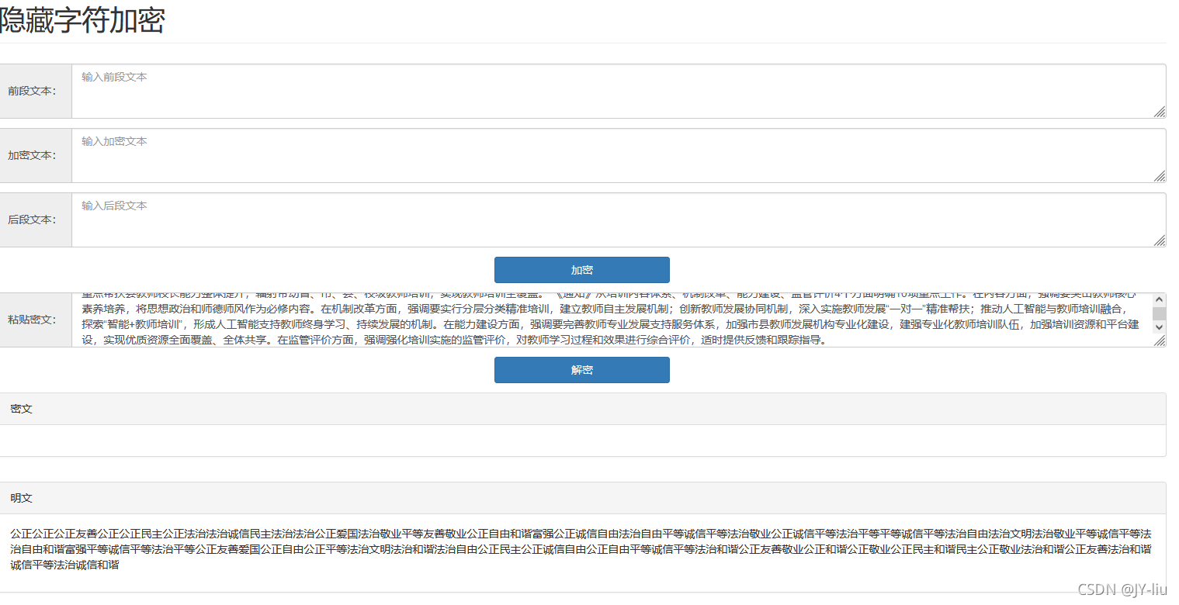This screenshot has width=1179, height=605.
Task: Click the resize grip of the 加密文本 textarea
Action: pyautogui.click(x=1160, y=177)
